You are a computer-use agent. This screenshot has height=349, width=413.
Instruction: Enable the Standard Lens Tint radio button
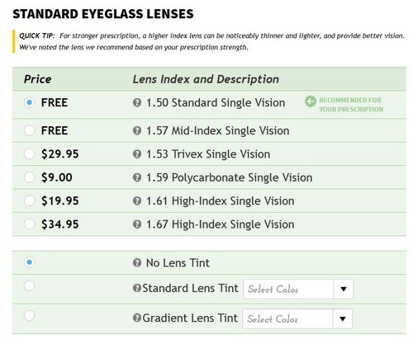tap(29, 285)
